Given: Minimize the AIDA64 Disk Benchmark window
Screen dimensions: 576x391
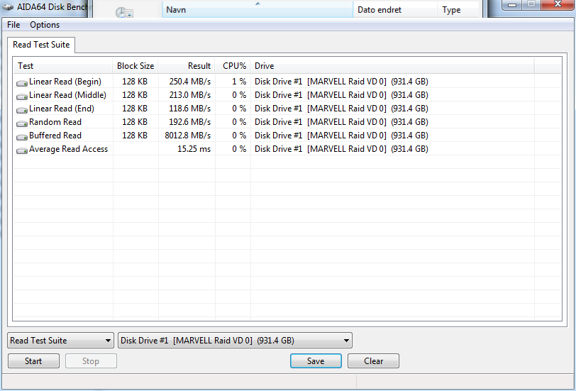Looking at the screenshot, I should coord(512,5).
